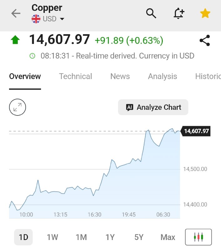221x251 pixels.
Task: Click the AI icon in Analyze Chart
Action: point(130,107)
